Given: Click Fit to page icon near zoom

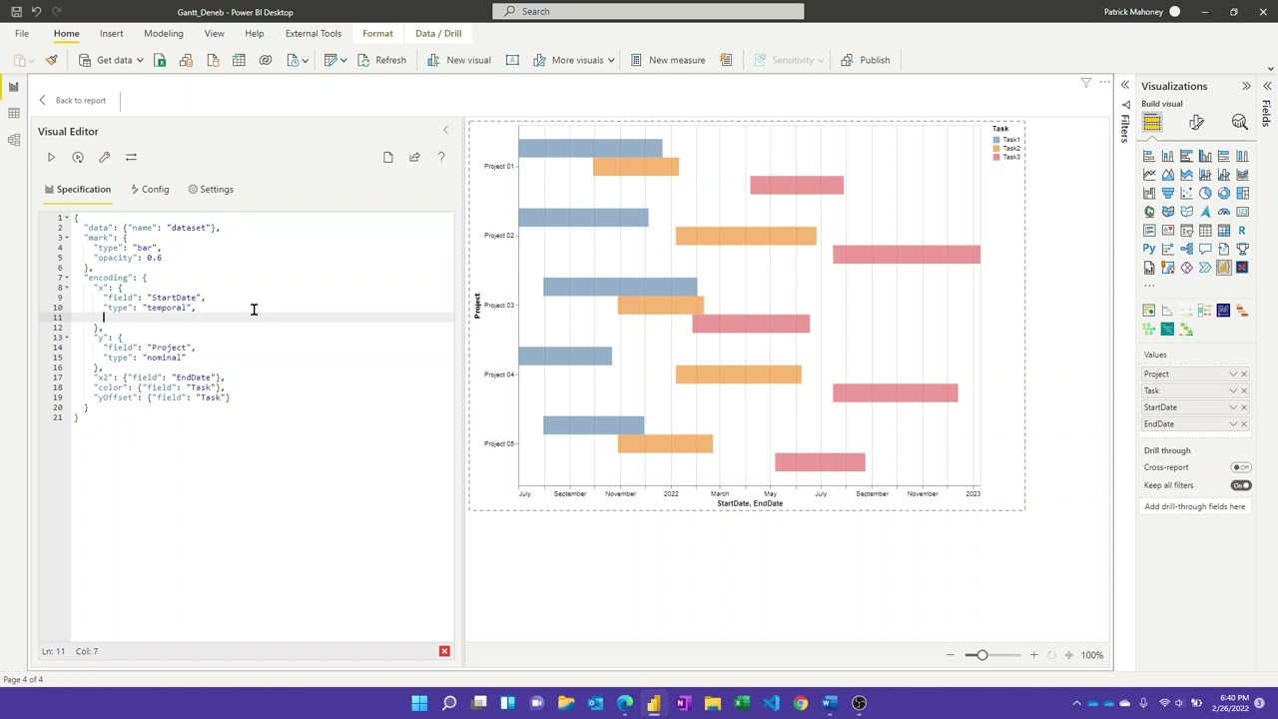Looking at the screenshot, I should [x=1068, y=655].
